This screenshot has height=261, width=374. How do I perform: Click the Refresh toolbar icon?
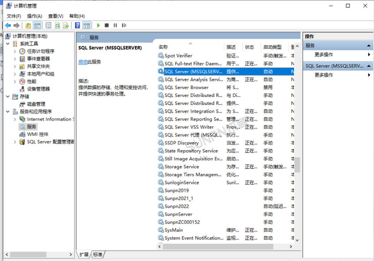[x=57, y=25]
